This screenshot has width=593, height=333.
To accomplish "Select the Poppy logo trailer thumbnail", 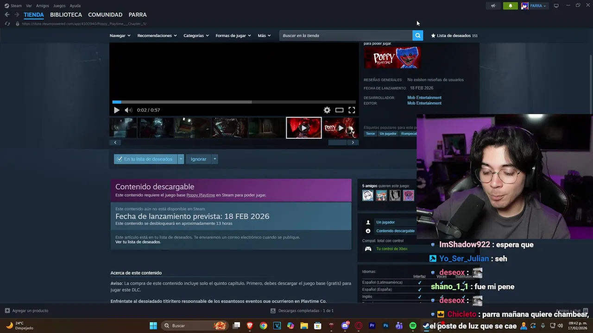I will [x=341, y=128].
